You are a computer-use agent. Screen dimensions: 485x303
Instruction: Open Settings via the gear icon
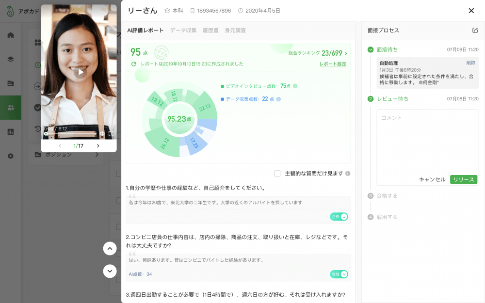[x=10, y=156]
